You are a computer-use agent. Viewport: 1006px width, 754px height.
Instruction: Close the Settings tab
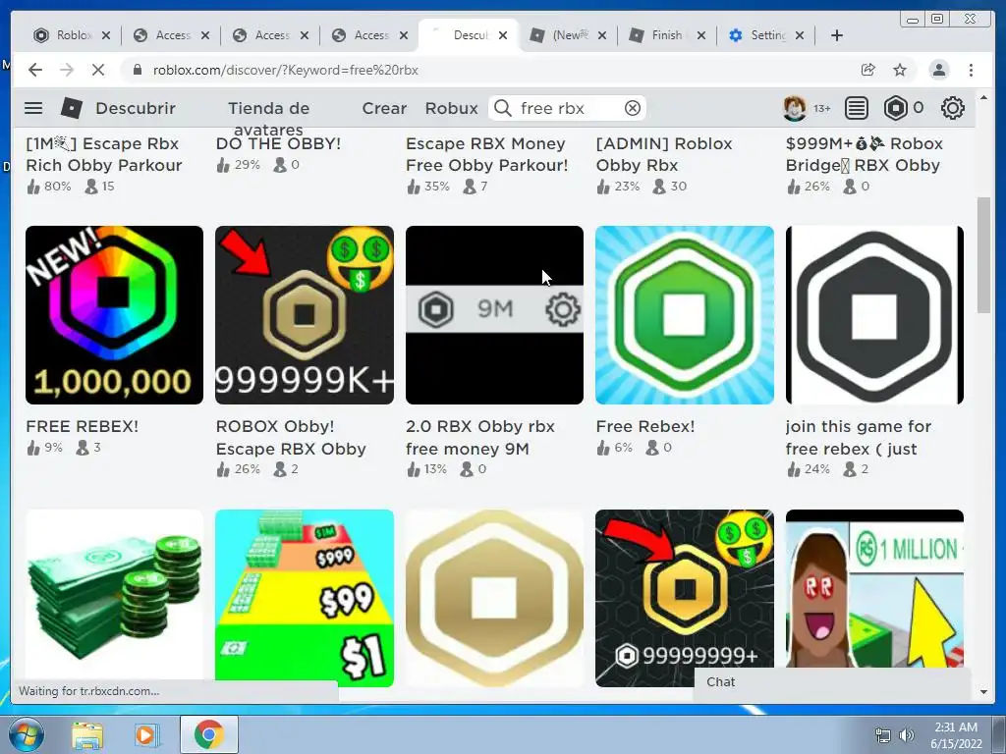point(800,35)
